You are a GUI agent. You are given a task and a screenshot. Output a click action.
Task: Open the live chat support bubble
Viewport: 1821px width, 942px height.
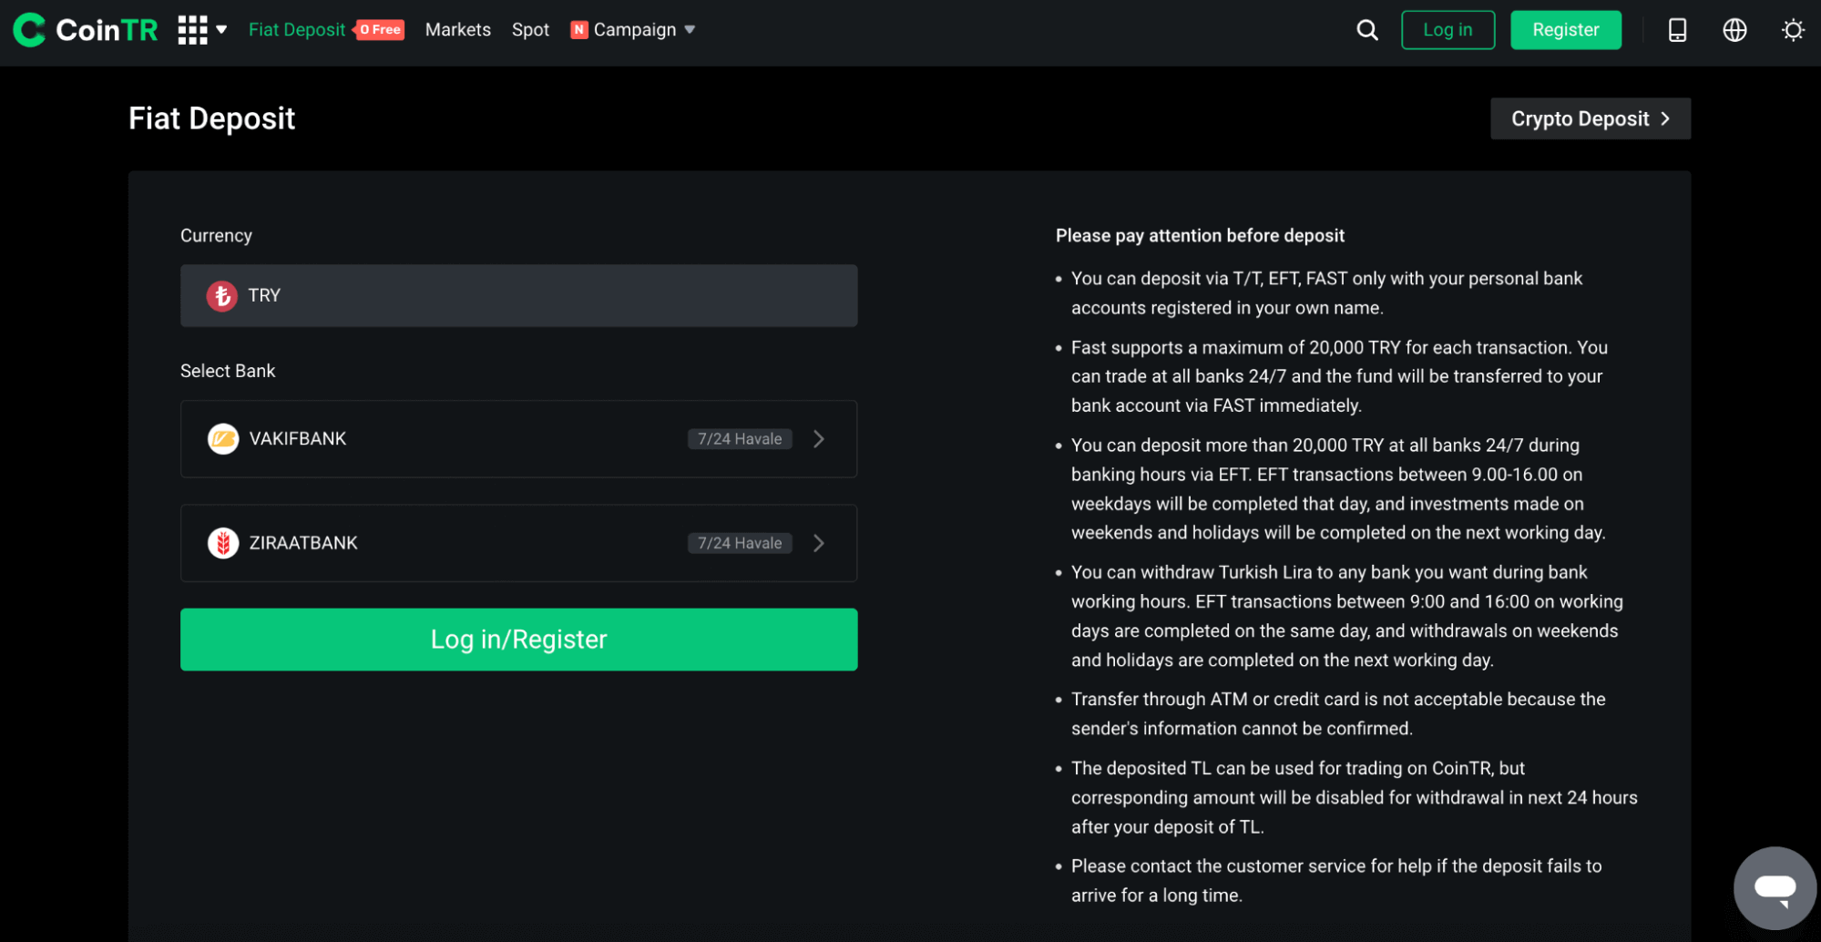(1774, 887)
